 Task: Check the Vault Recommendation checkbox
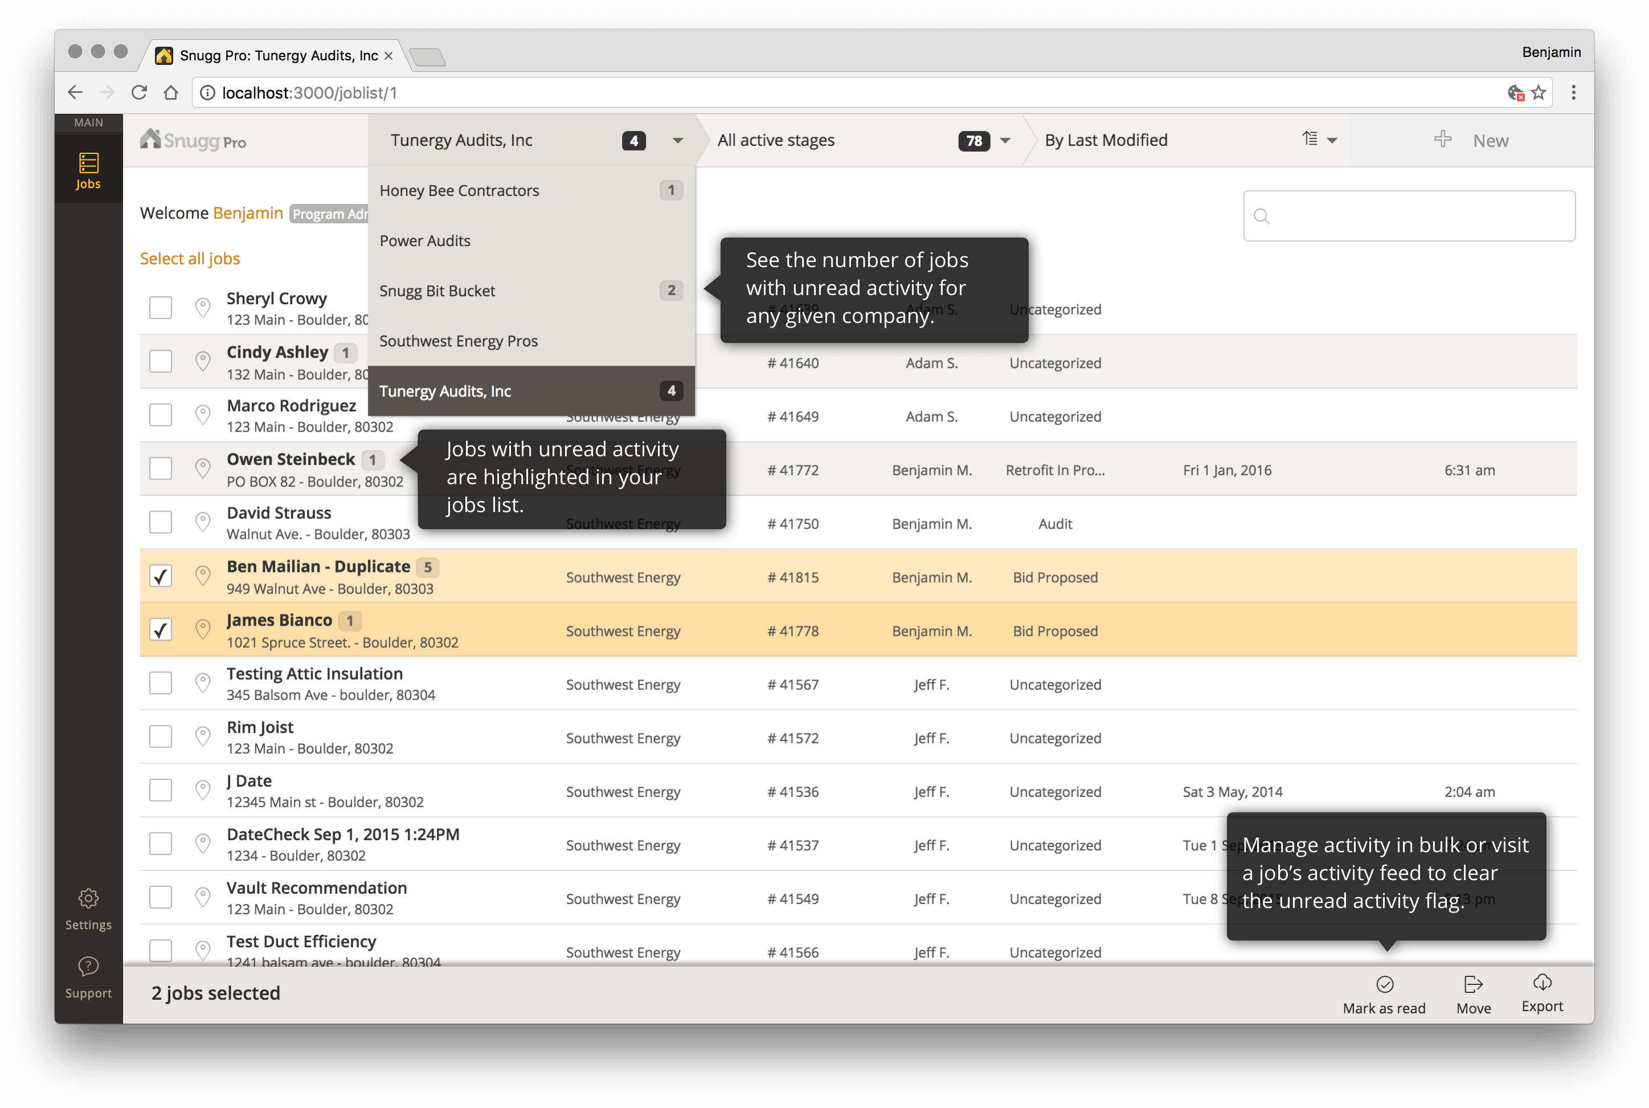pyautogui.click(x=161, y=897)
